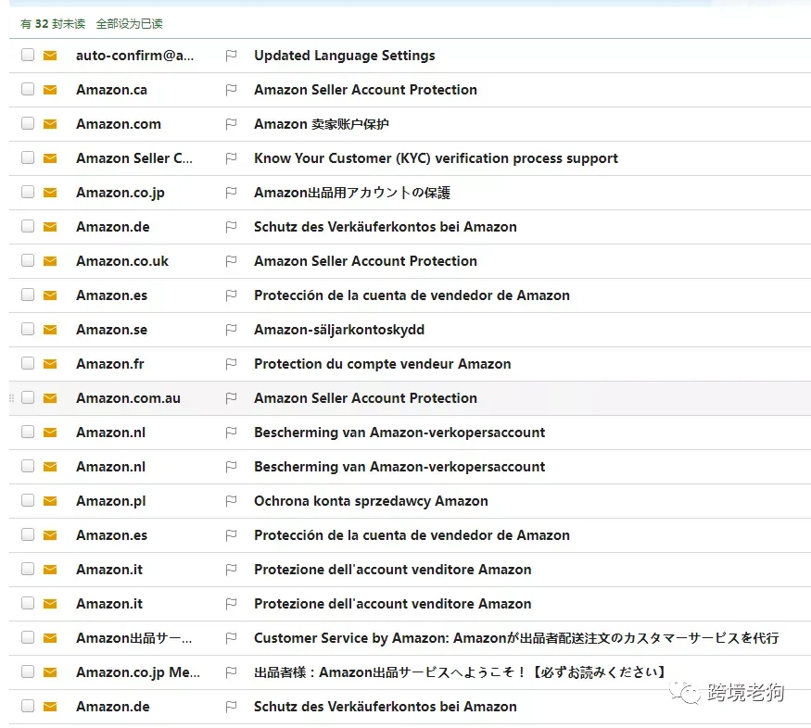The image size is (811, 728).
Task: Click unread envelope icon for auto-confirm email
Action: pyautogui.click(x=50, y=56)
